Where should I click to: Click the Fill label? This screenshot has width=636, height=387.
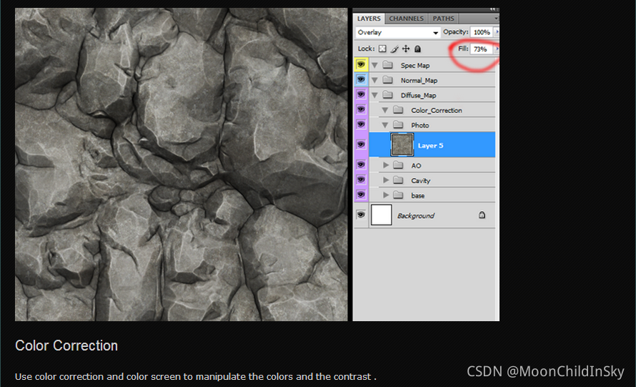[x=463, y=49]
